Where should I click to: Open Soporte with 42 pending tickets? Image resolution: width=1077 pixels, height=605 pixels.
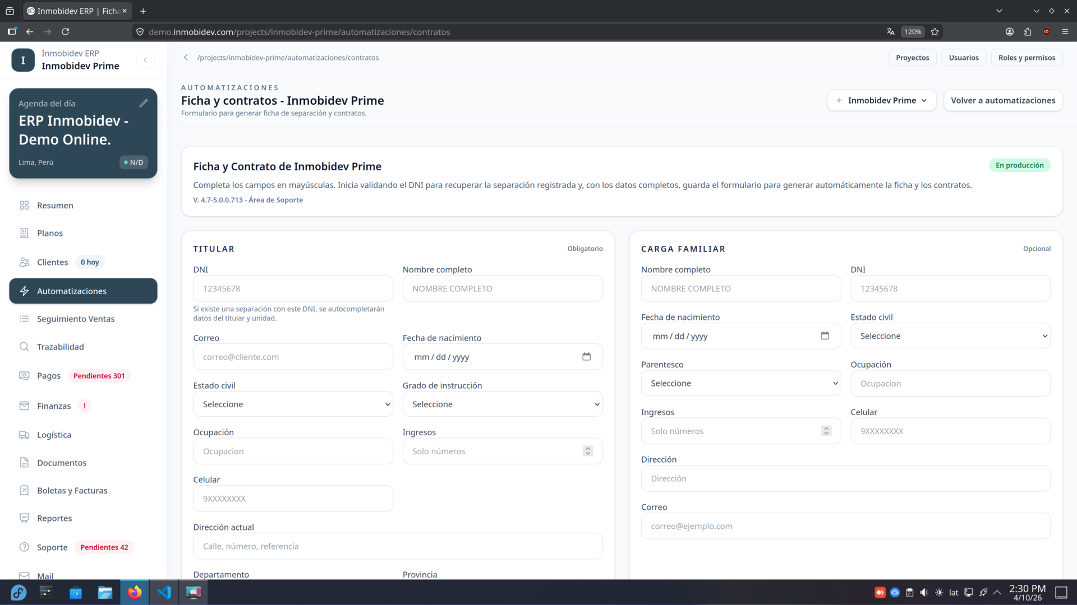53,547
